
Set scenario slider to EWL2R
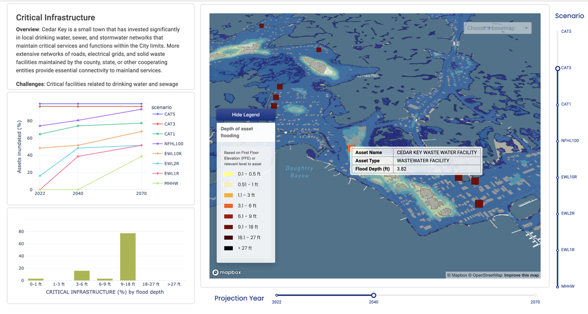coord(557,214)
